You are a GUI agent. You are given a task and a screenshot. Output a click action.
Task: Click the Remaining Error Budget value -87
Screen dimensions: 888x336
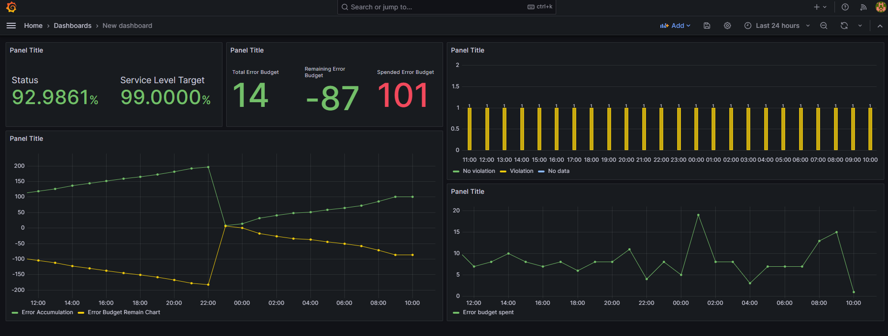(x=332, y=98)
